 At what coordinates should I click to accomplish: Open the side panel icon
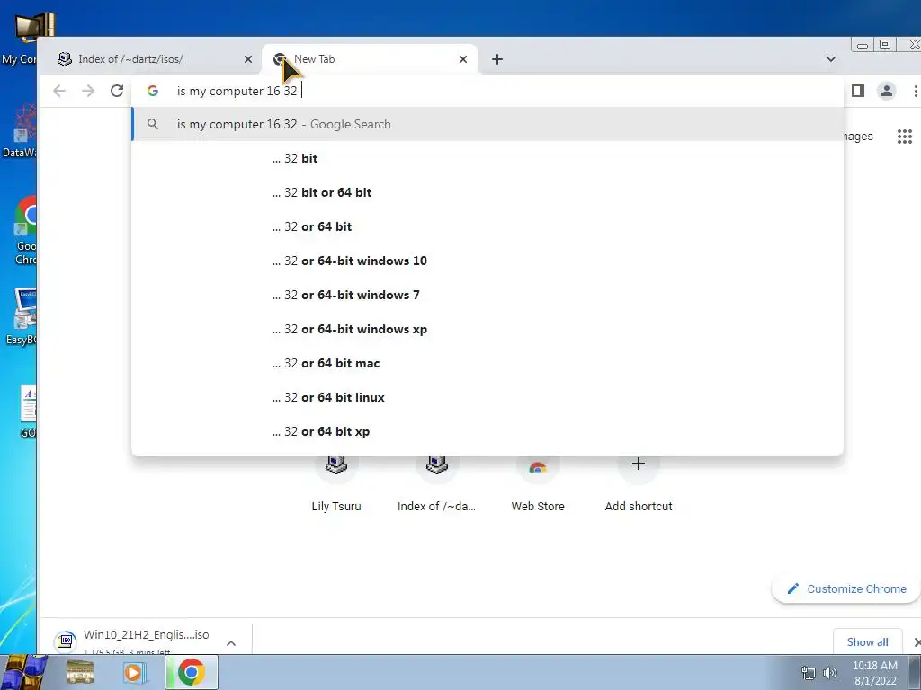[x=857, y=91]
